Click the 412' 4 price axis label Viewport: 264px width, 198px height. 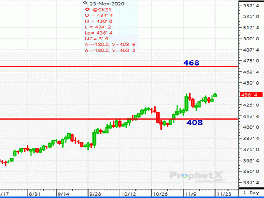pos(251,116)
